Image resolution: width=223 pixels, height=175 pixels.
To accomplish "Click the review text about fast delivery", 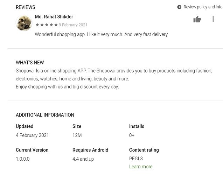I will [101, 34].
